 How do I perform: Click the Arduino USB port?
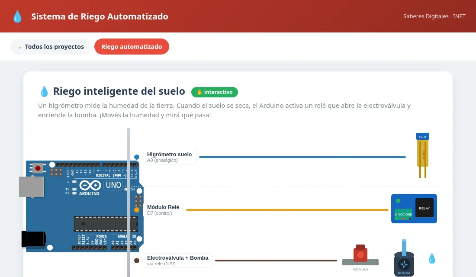(x=32, y=187)
